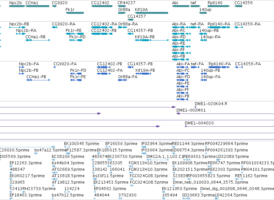Select the Pk1r gene bar
The height and width of the screenshot is (200, 274).
coord(75,13)
